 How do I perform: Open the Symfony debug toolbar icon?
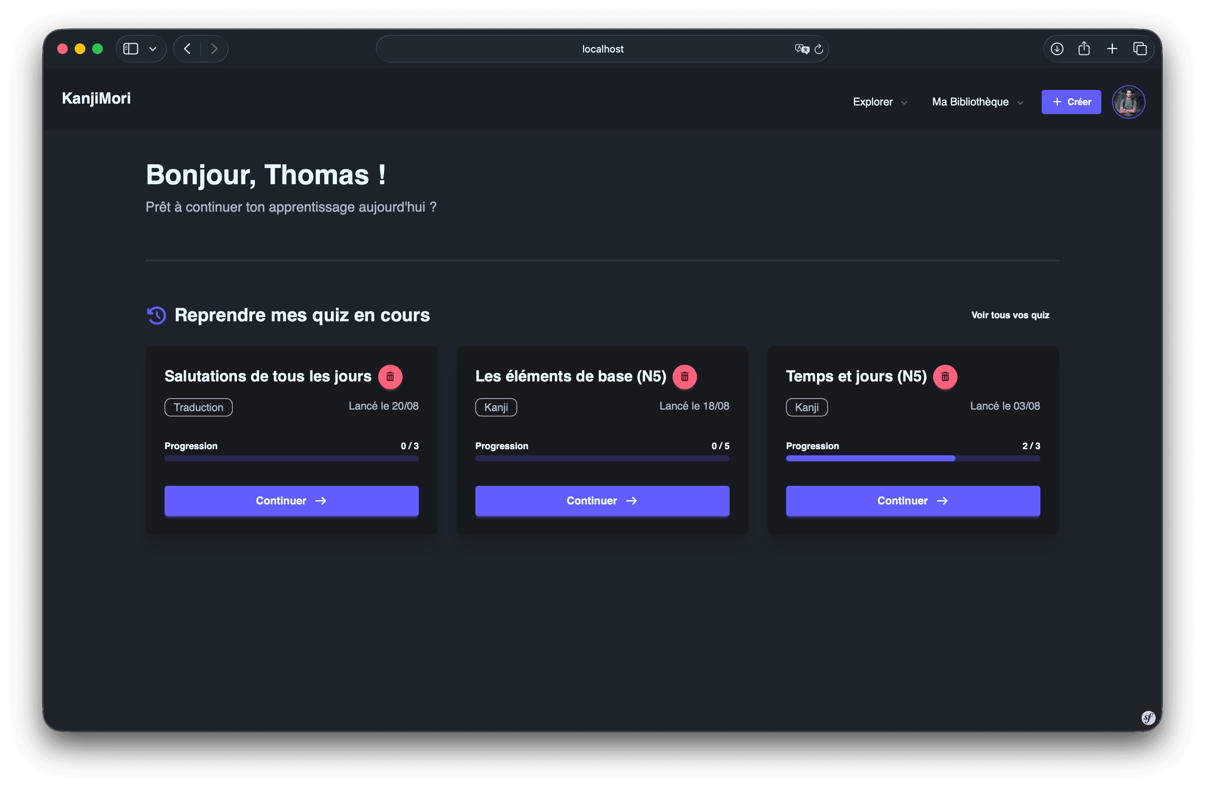coord(1148,717)
